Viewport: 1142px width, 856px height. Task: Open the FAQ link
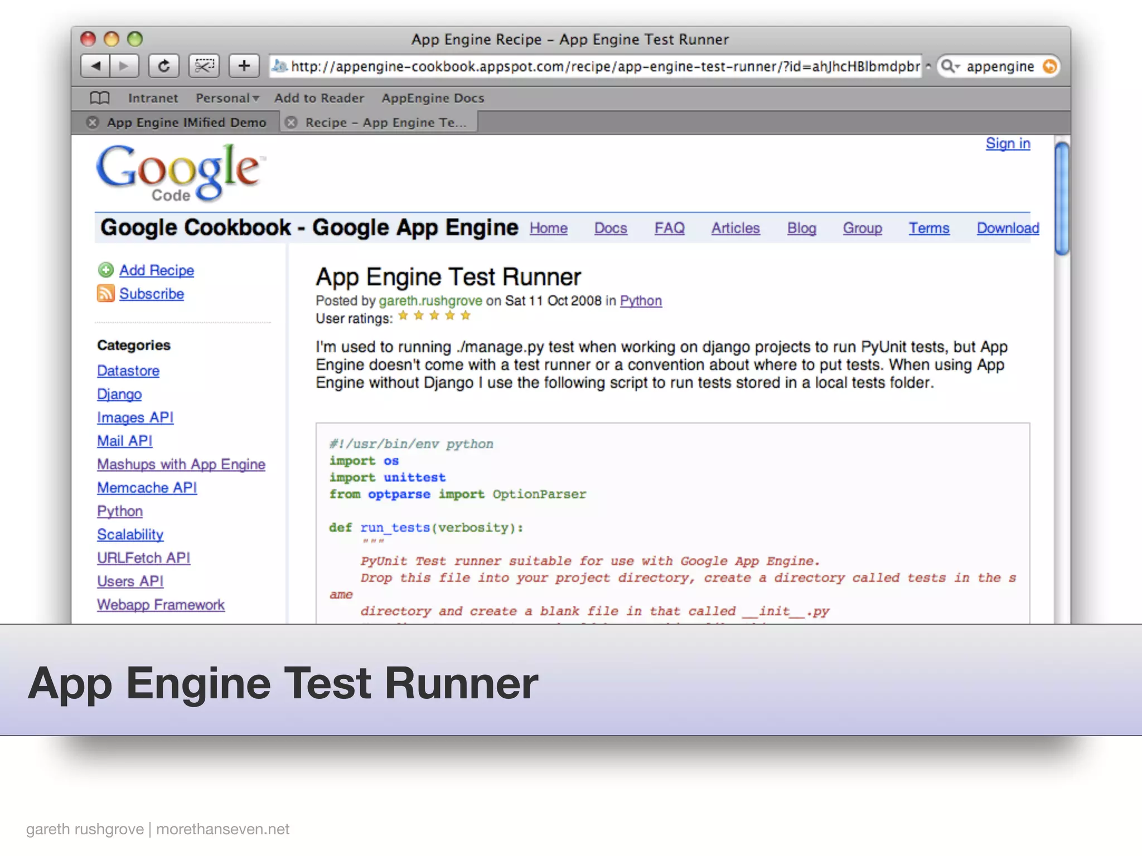[669, 228]
